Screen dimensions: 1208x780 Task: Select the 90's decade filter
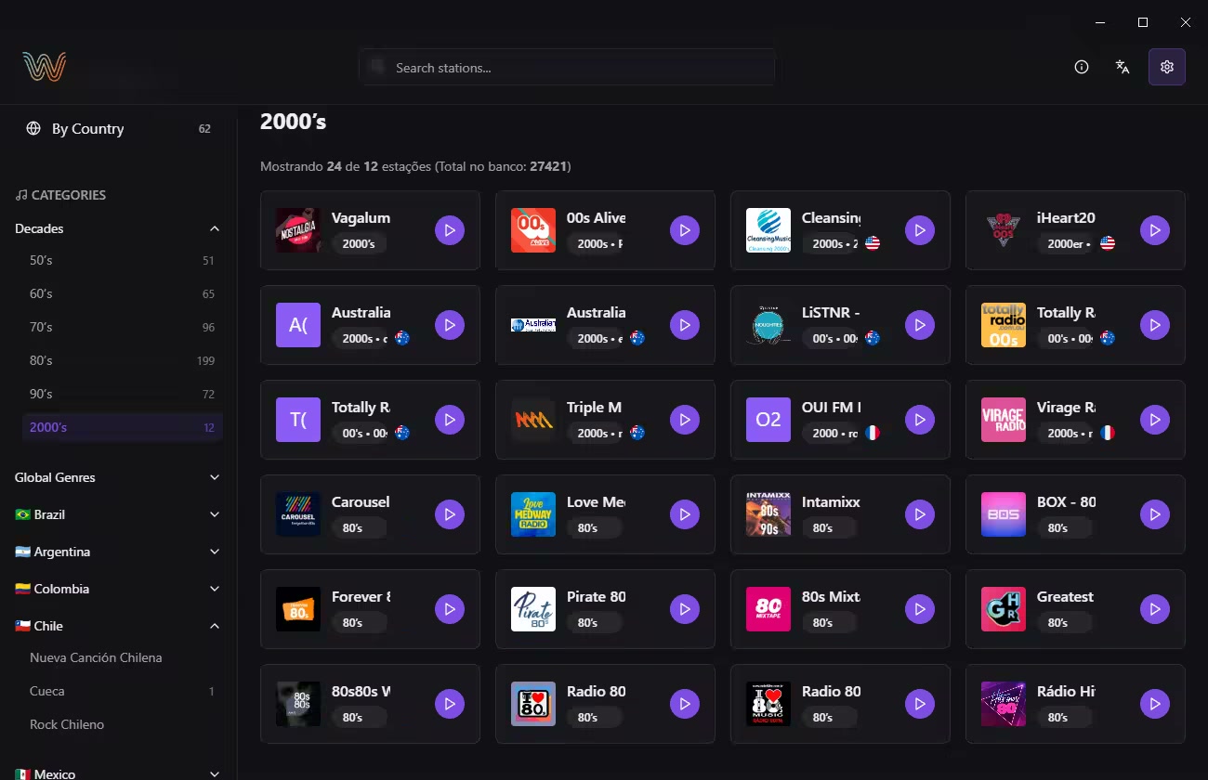point(42,394)
